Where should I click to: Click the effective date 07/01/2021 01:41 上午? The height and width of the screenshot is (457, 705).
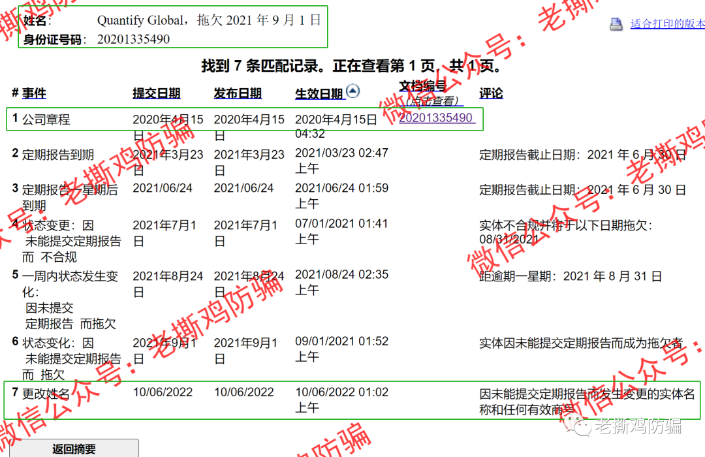341,231
